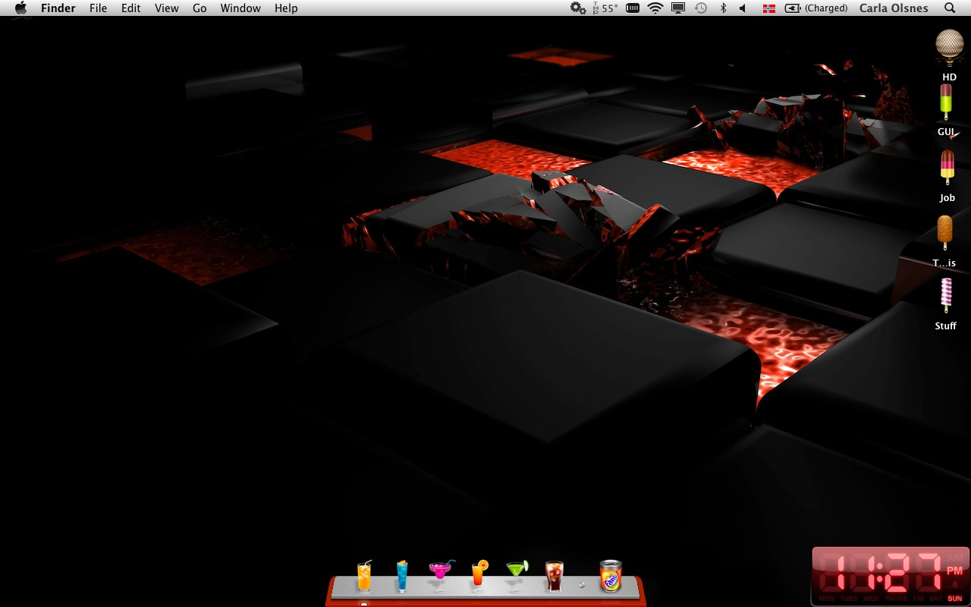Open the View menu
This screenshot has height=607, width=971.
pyautogui.click(x=167, y=8)
